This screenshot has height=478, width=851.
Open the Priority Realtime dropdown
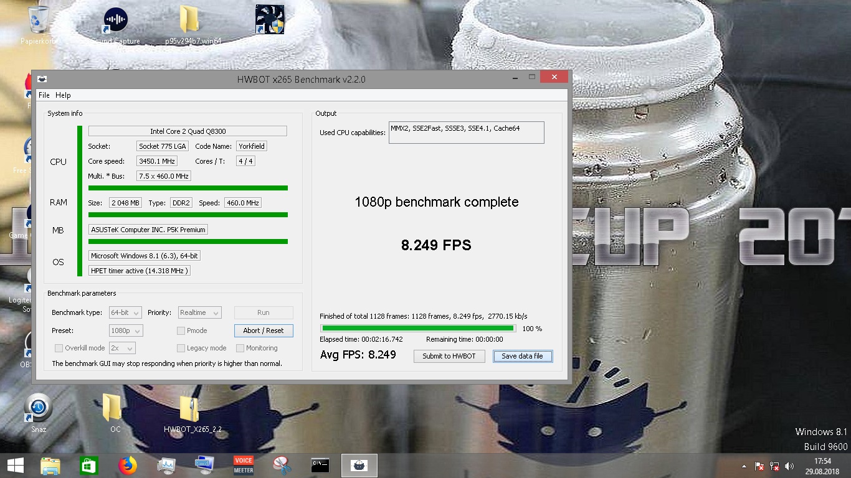pos(199,312)
